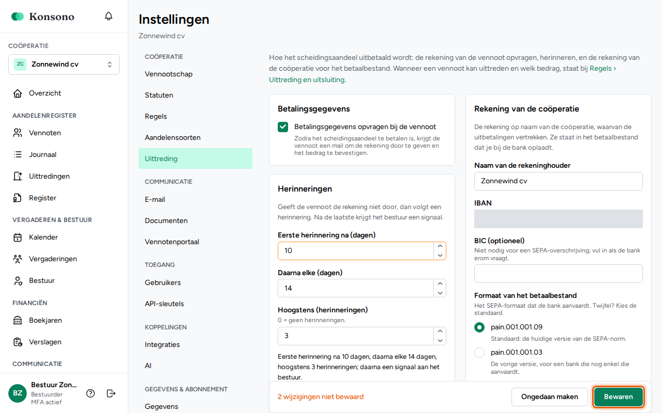
Task: Open the E-mail settings section
Action: (x=195, y=200)
